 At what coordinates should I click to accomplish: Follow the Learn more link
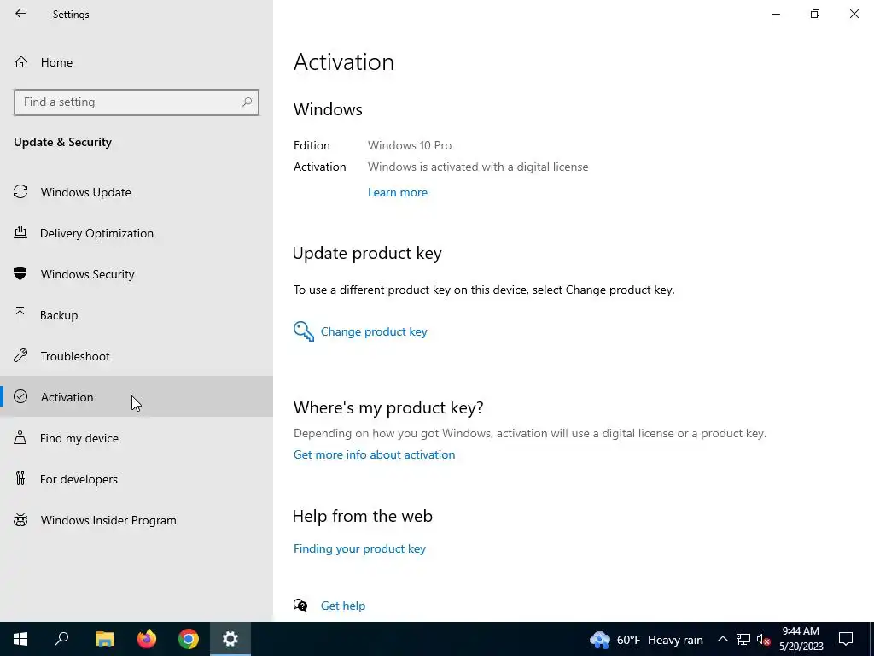pyautogui.click(x=398, y=192)
